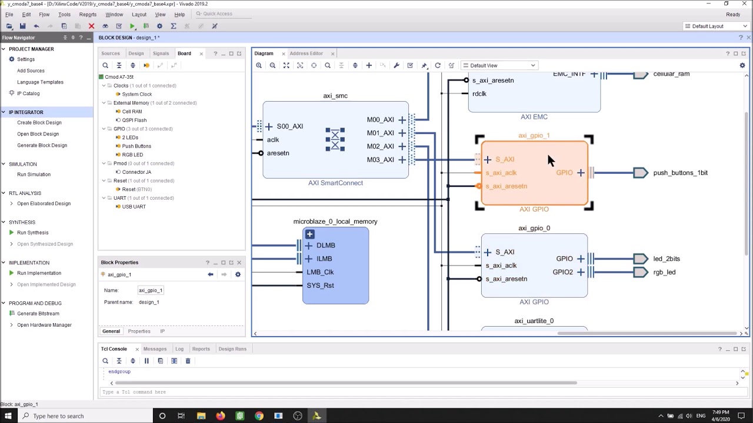The width and height of the screenshot is (753, 423).
Task: Switch to the Sources tab
Action: [110, 53]
